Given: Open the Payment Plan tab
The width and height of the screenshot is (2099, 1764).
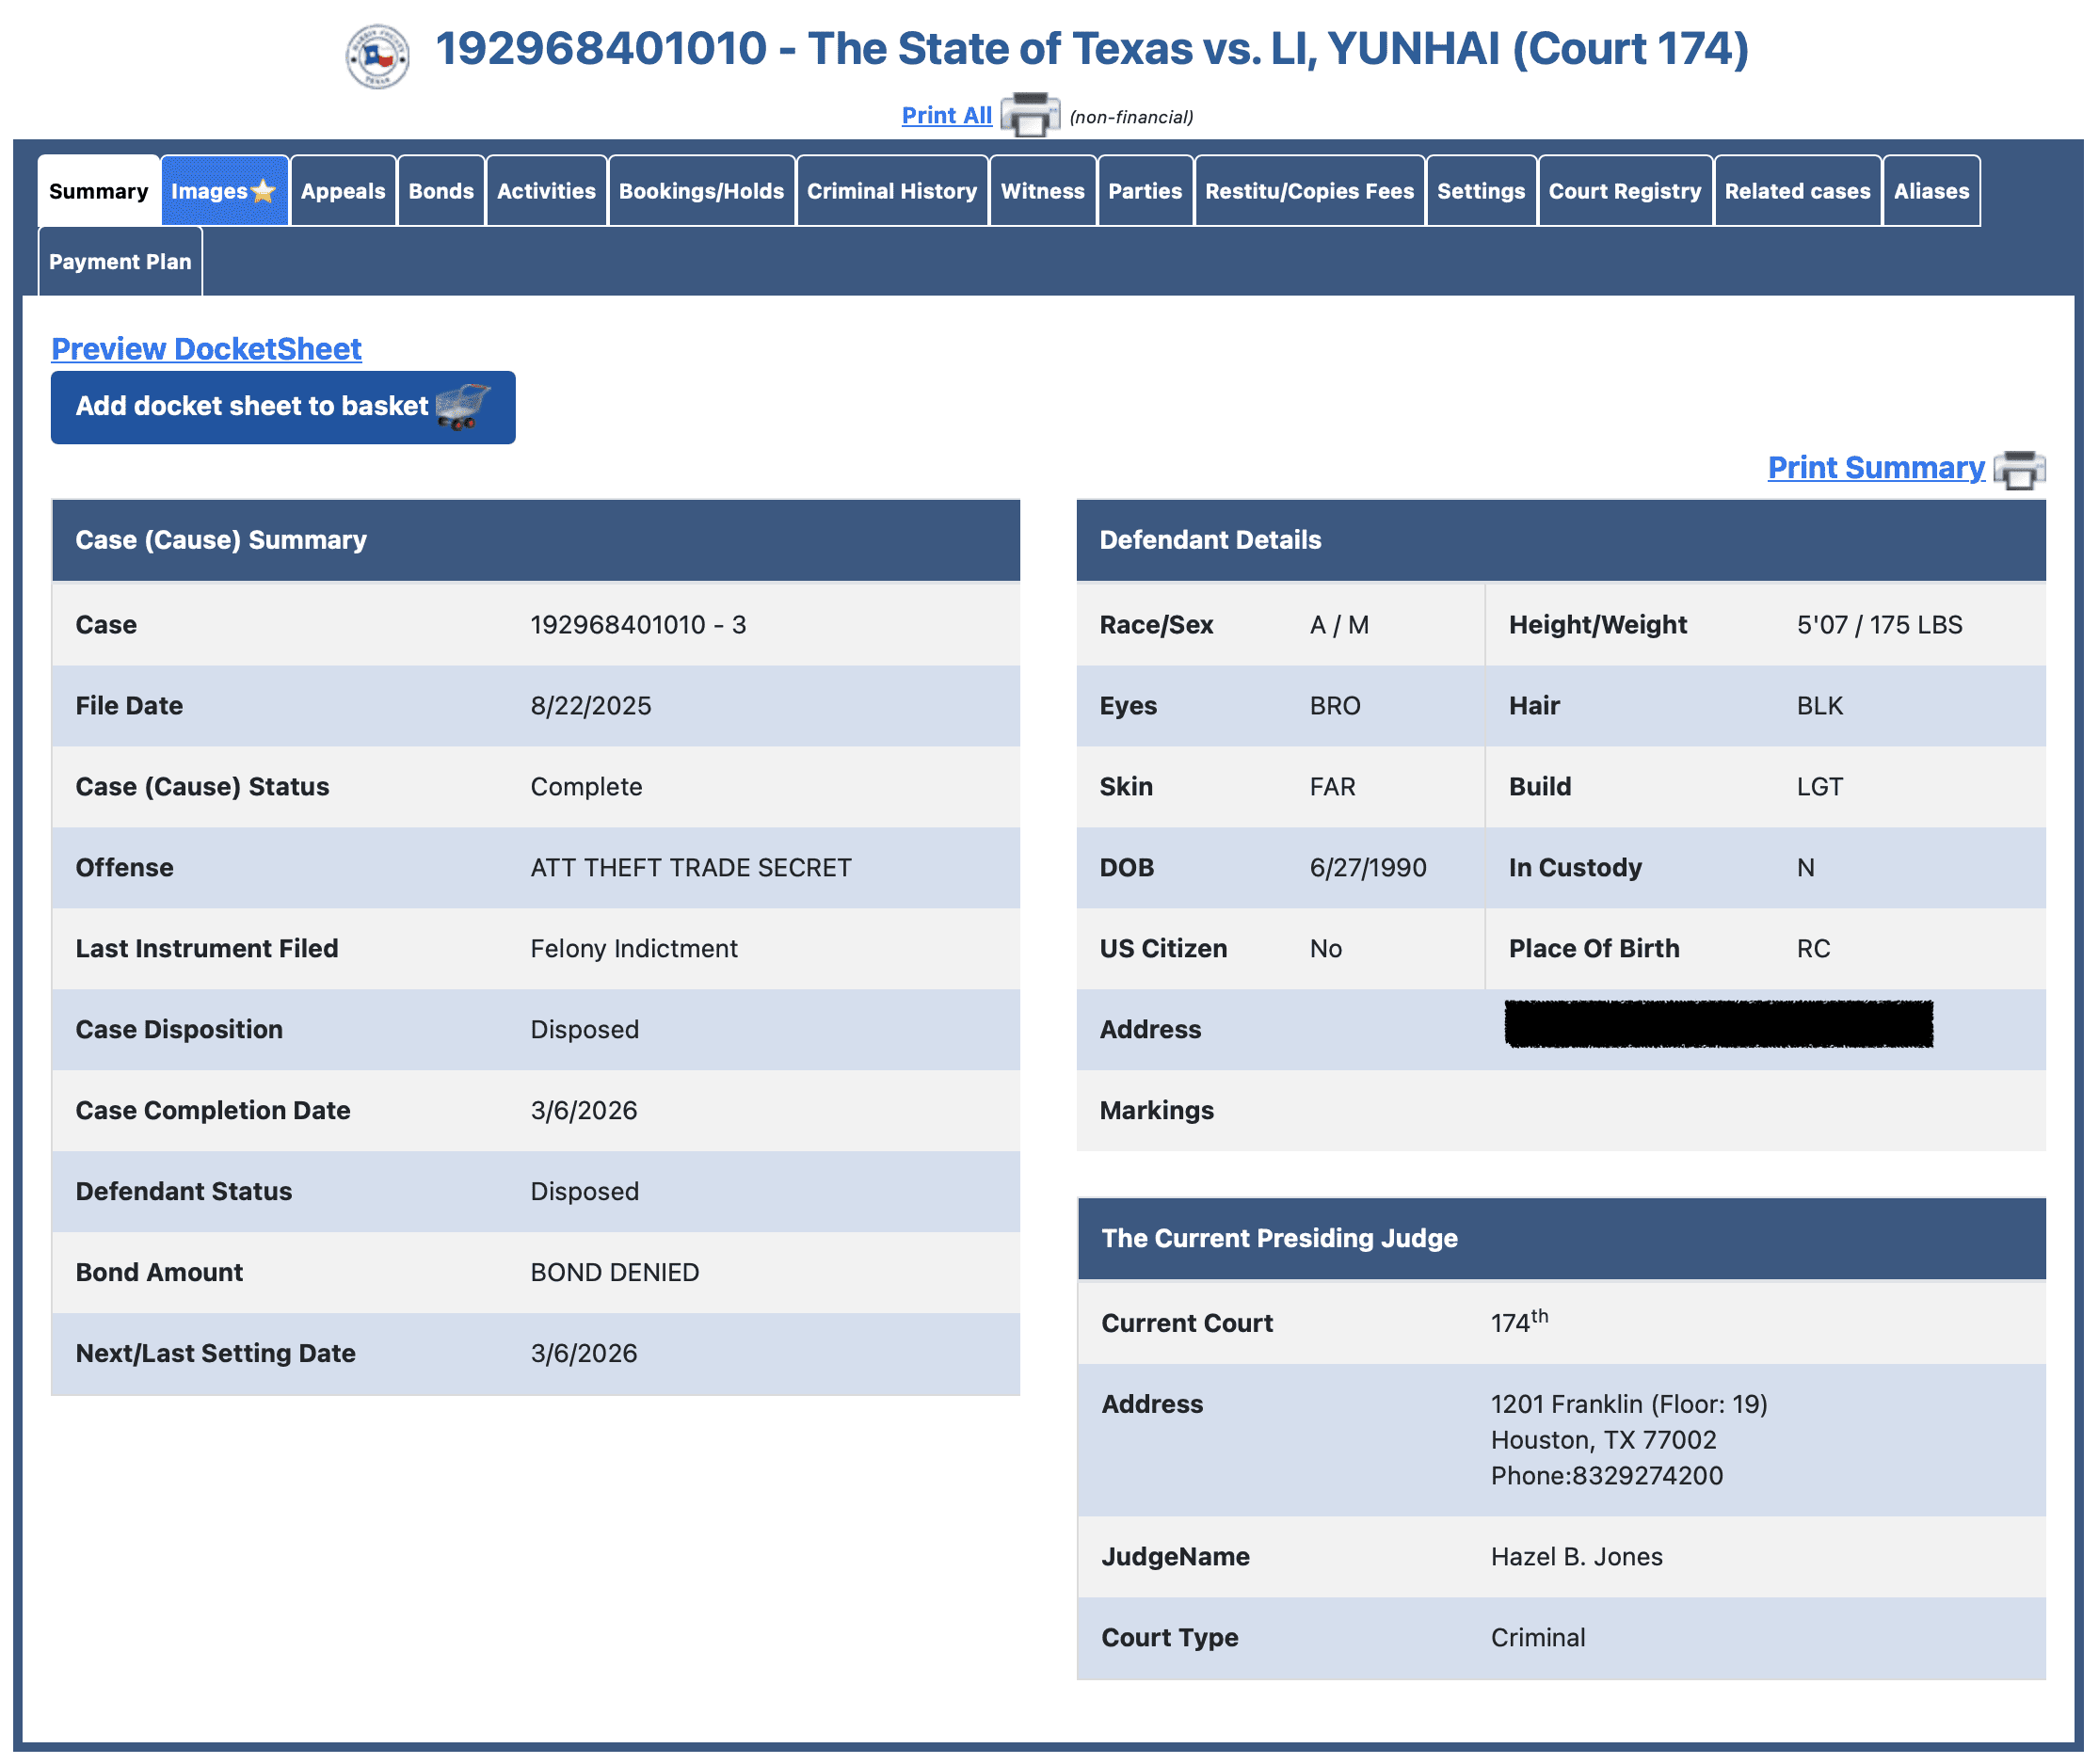Looking at the screenshot, I should point(120,262).
